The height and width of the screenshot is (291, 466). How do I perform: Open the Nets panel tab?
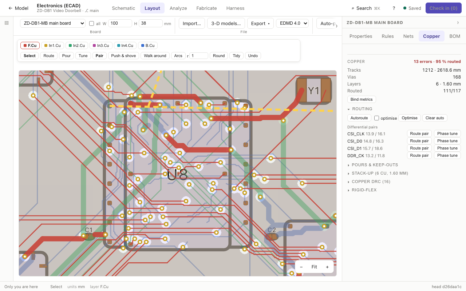pos(408,36)
